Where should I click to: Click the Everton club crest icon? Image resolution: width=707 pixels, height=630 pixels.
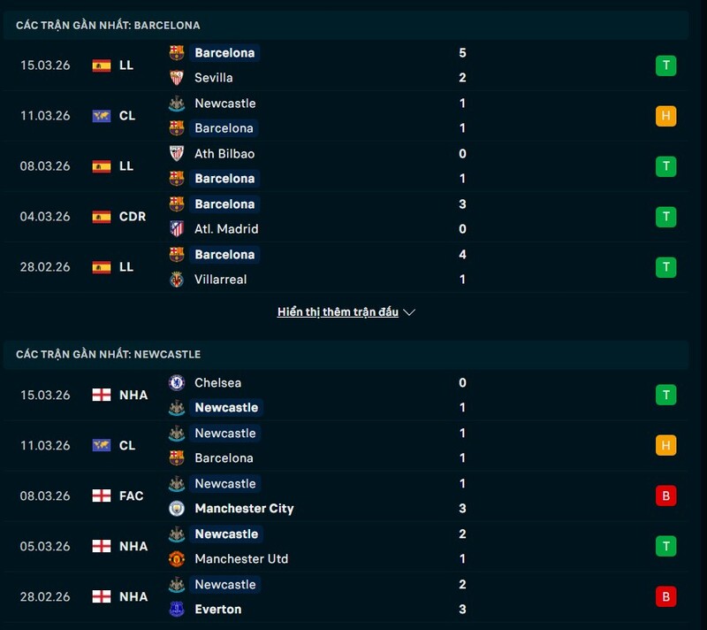(x=177, y=610)
